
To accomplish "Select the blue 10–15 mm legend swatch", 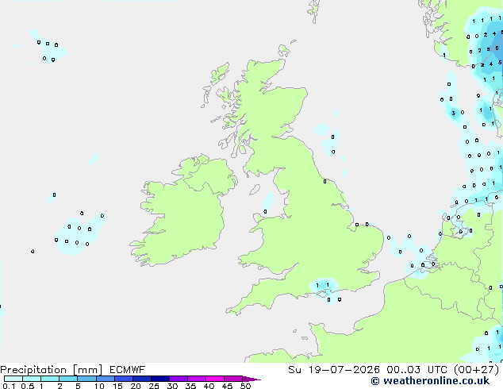I will [x=106, y=379].
